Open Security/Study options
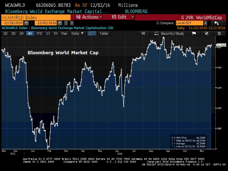This screenshot has height=171, width=228. click(x=169, y=33)
